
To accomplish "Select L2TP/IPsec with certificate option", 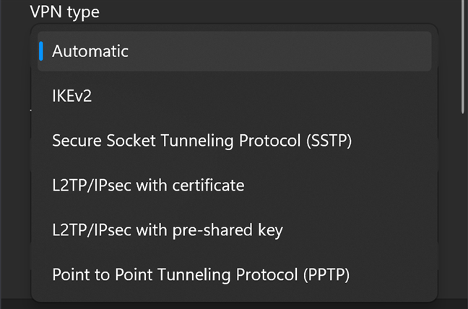I will pos(234,186).
